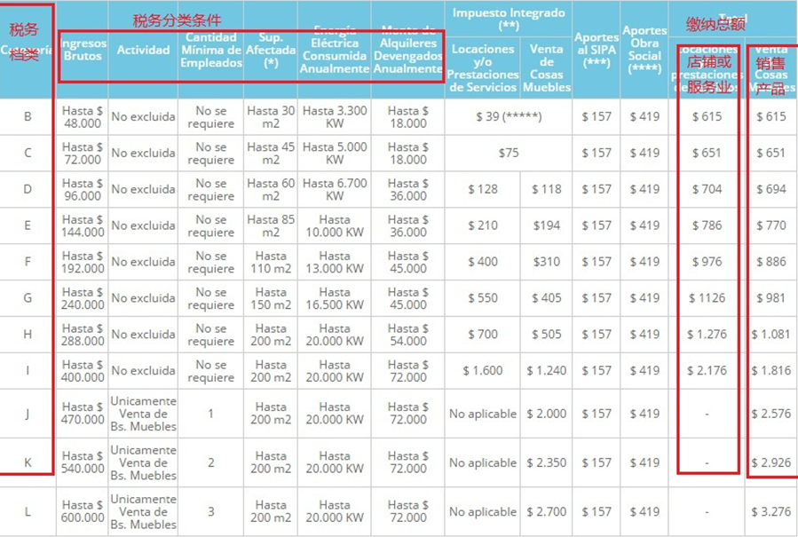The image size is (798, 537).
Task: Select the "Actividad" column header
Action: (143, 50)
